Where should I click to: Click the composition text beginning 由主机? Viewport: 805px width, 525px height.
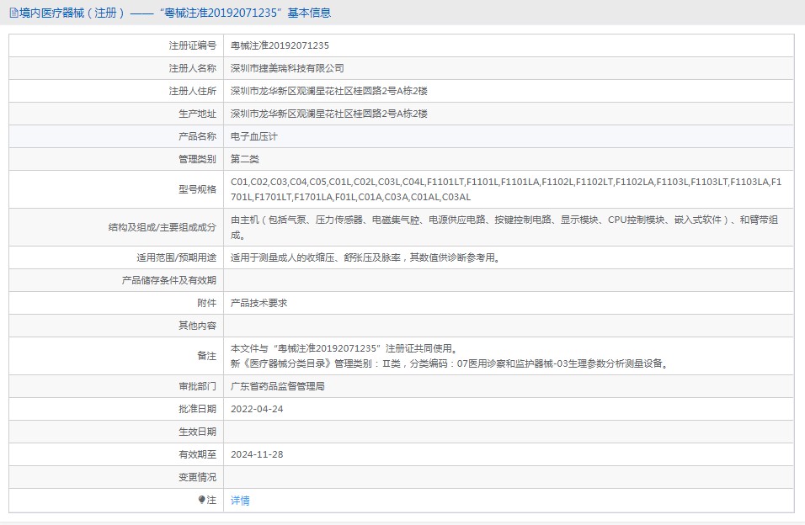click(x=504, y=227)
